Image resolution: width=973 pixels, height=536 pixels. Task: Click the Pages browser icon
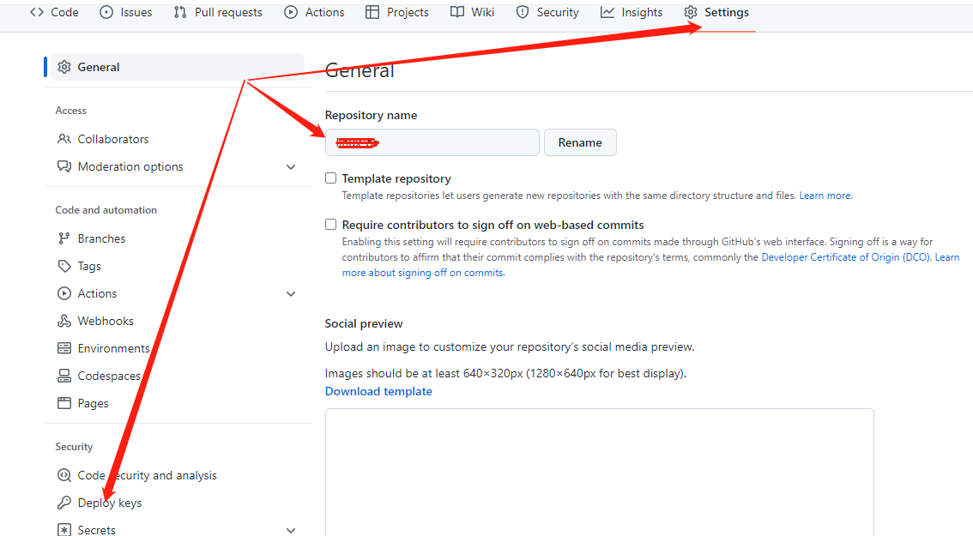point(64,403)
